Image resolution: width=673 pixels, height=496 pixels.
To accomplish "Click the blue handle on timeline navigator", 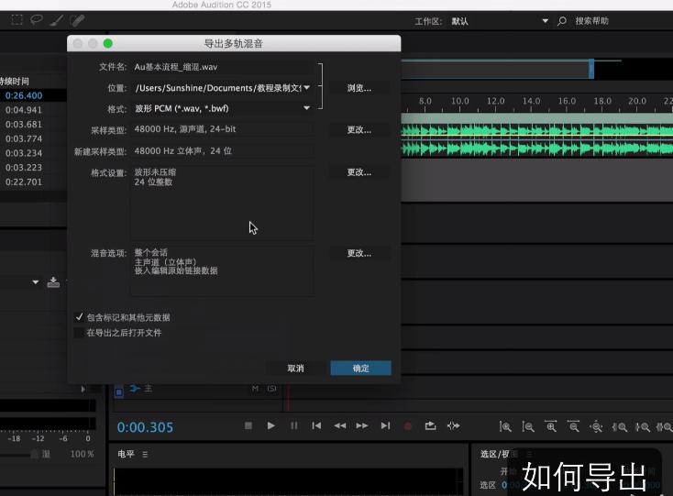I will click(591, 69).
